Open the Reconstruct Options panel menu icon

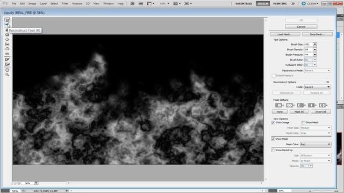[x=327, y=82]
